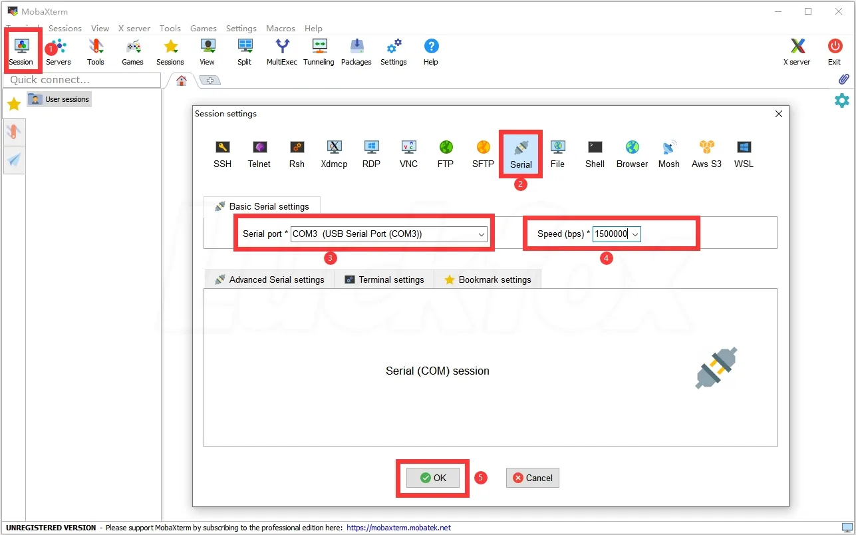856x535 pixels.
Task: Open the Packages toolbar icon
Action: pyautogui.click(x=357, y=52)
